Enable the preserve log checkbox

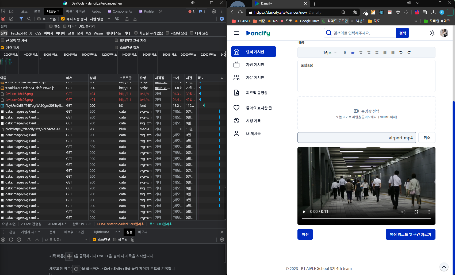39,19
